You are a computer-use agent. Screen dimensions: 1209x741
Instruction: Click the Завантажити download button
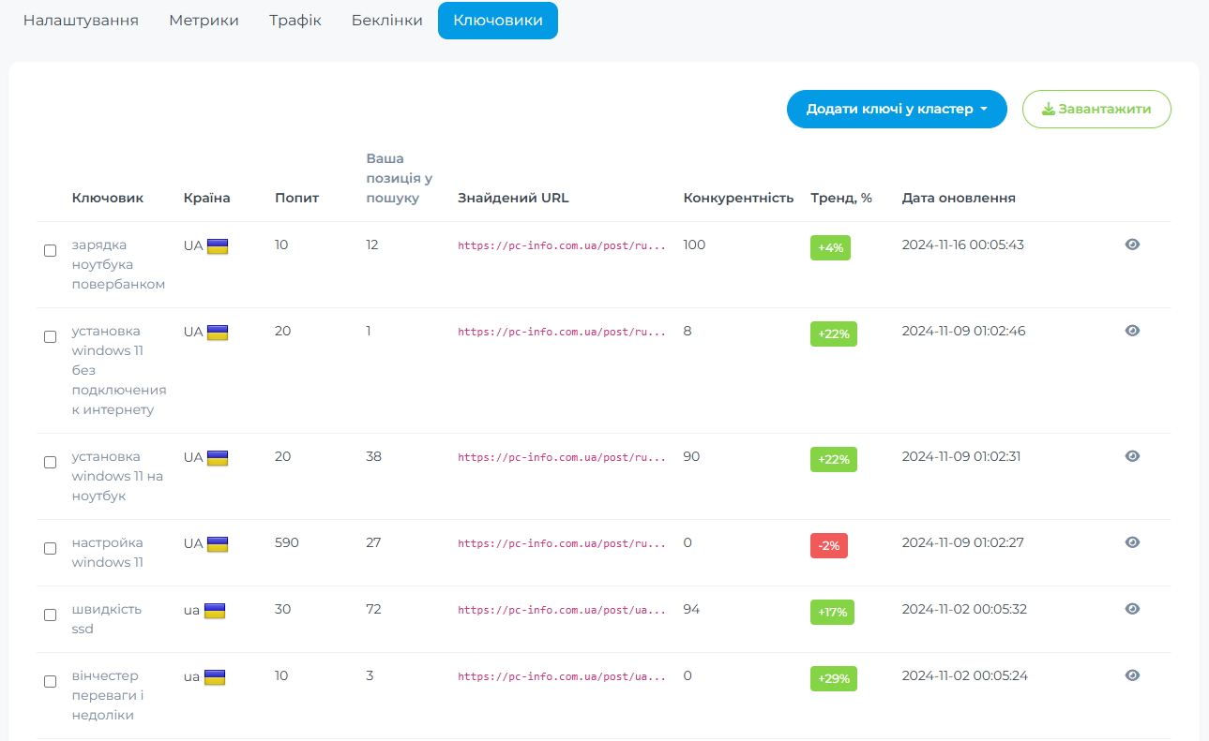tap(1096, 109)
